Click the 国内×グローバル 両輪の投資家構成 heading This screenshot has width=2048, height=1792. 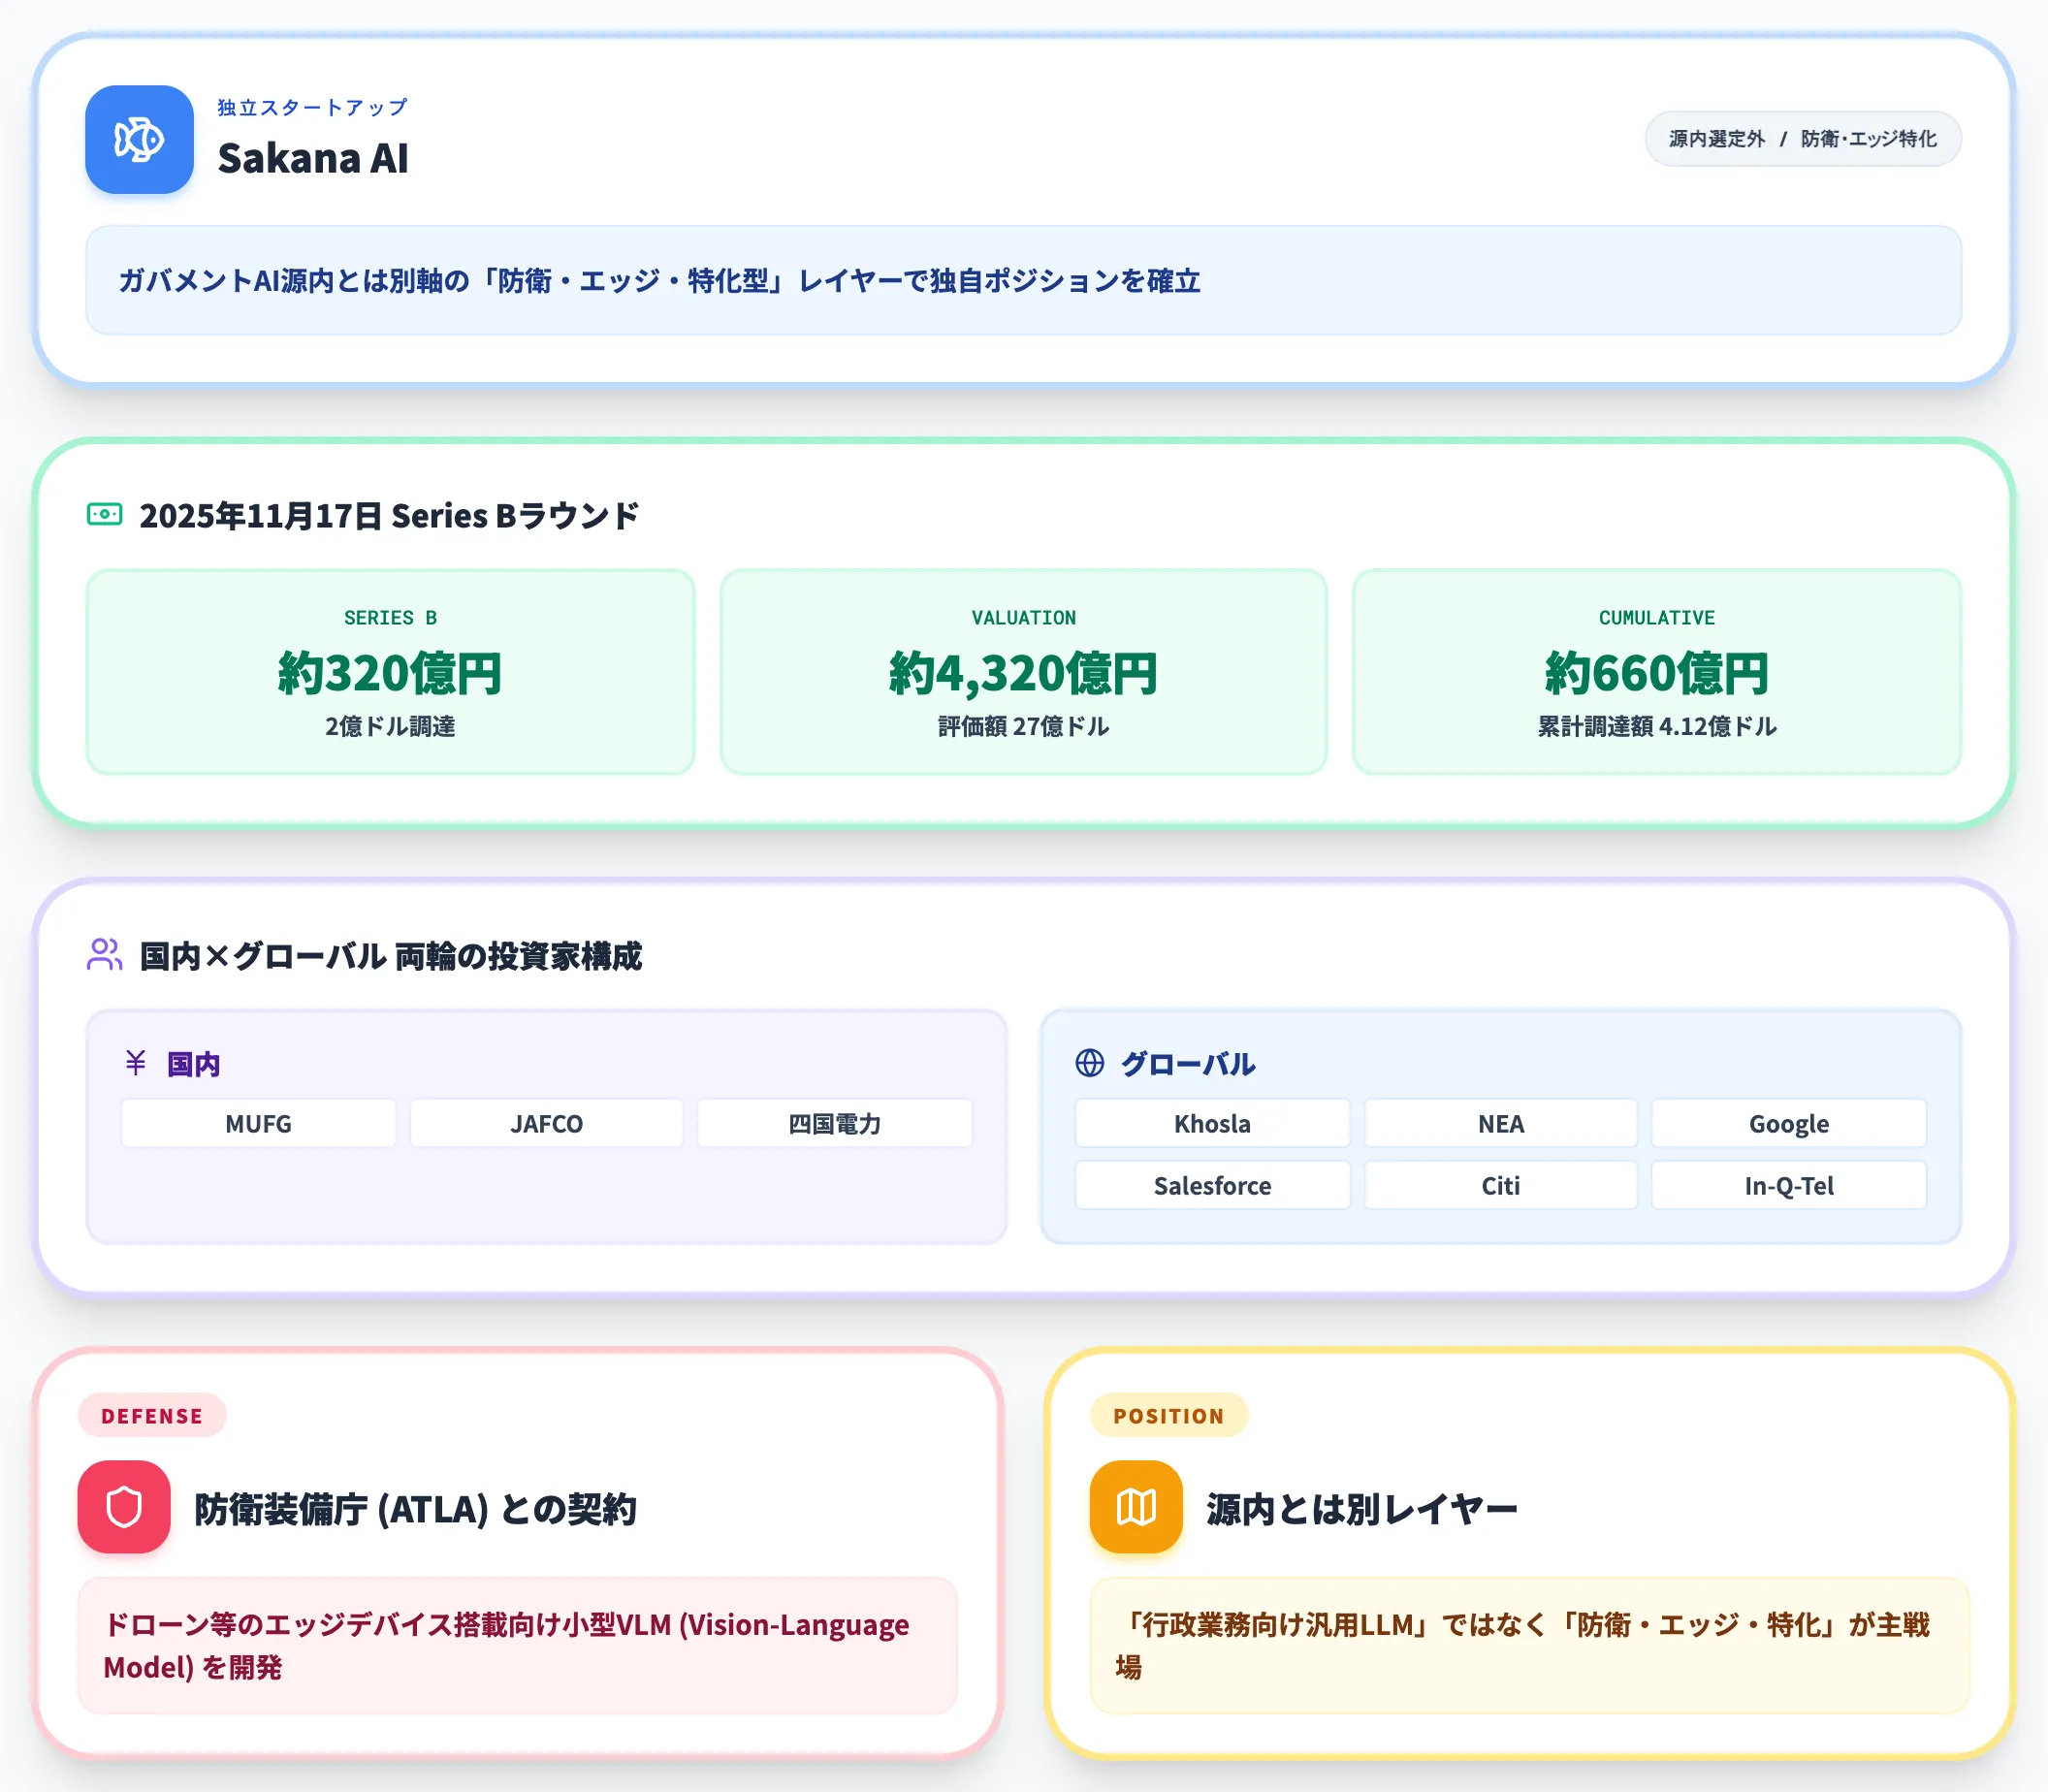pos(391,956)
